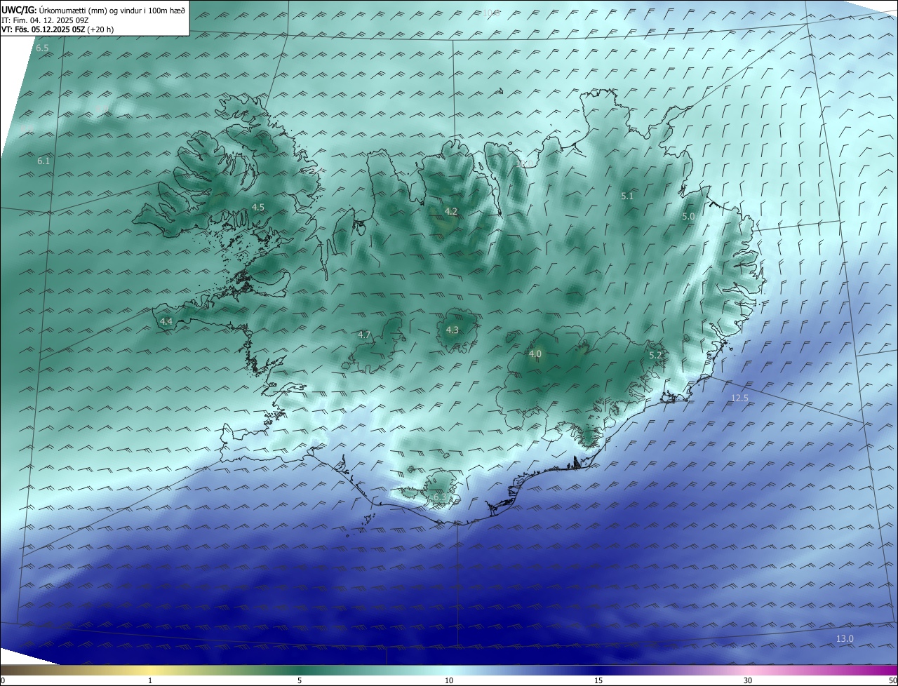Click the 5.1 value label on map

coord(627,196)
